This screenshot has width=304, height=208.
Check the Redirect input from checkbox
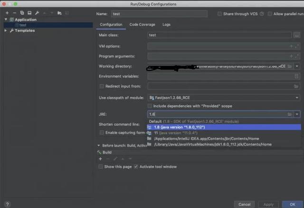[102, 86]
